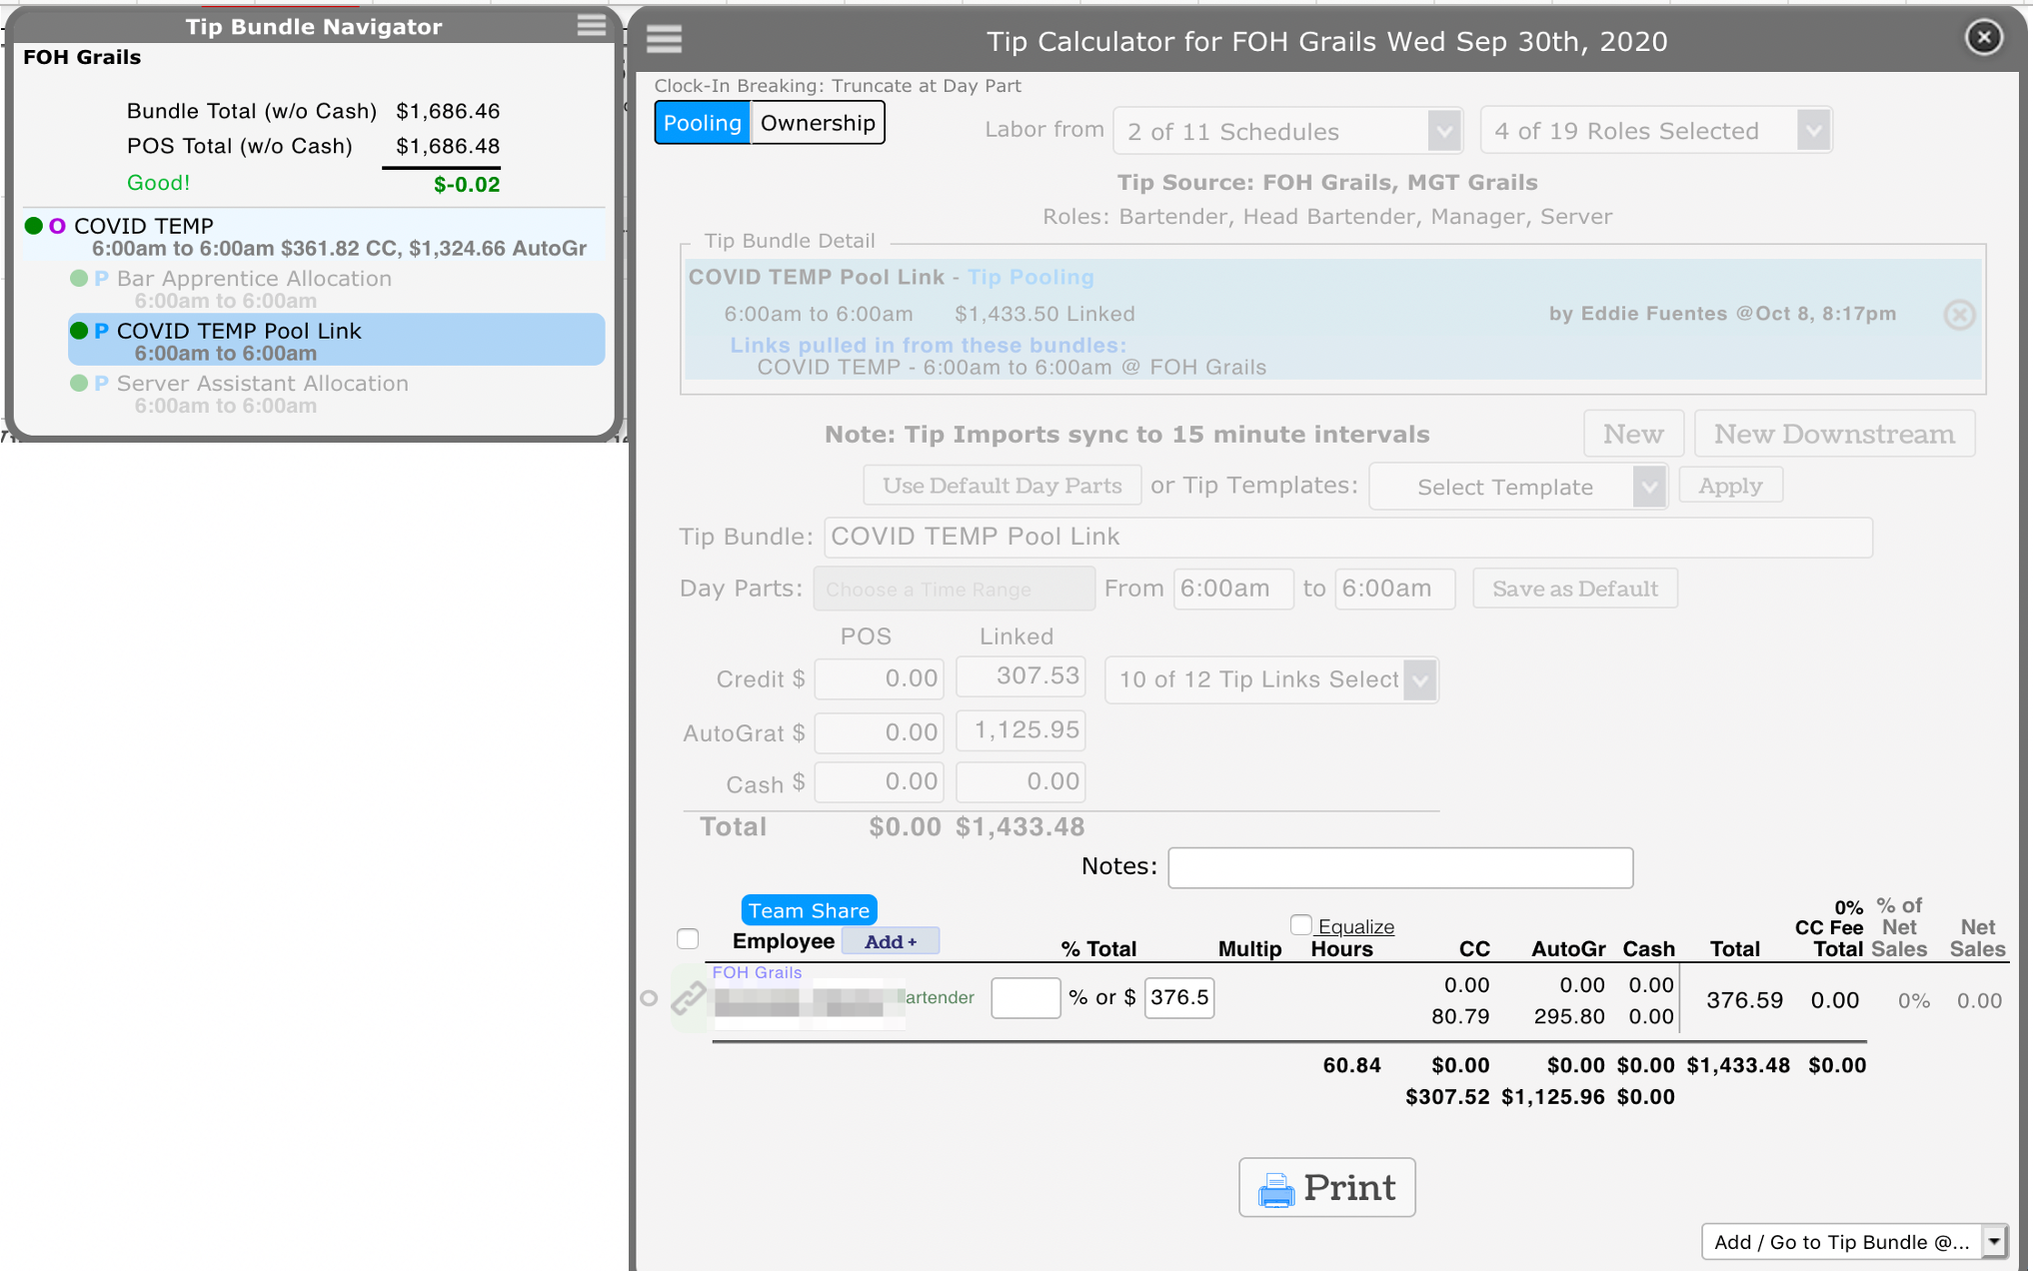
Task: Check the select-all Employee checkbox
Action: click(688, 938)
